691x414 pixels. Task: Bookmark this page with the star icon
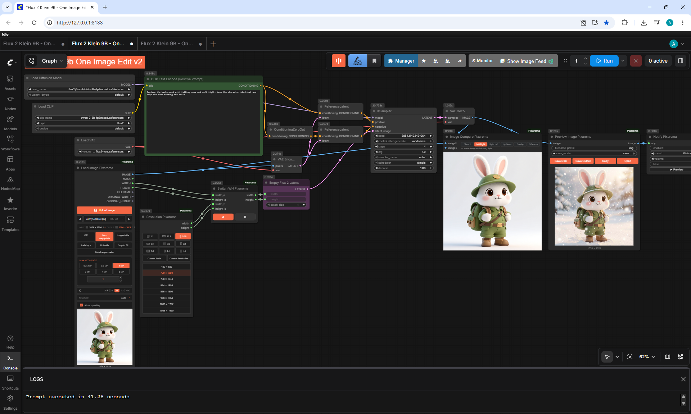(x=606, y=23)
